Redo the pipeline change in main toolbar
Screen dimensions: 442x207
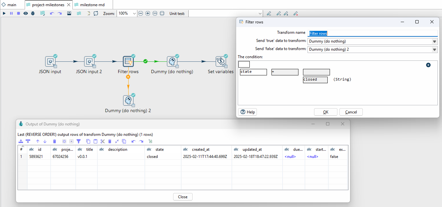pyautogui.click(x=60, y=13)
